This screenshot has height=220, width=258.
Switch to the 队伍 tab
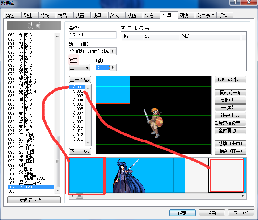[x=134, y=16]
